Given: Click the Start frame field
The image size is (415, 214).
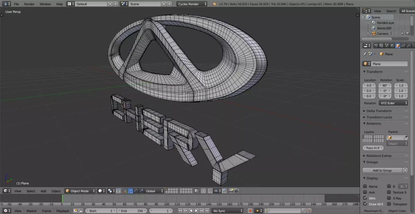Looking at the screenshot, I should coord(101,211).
